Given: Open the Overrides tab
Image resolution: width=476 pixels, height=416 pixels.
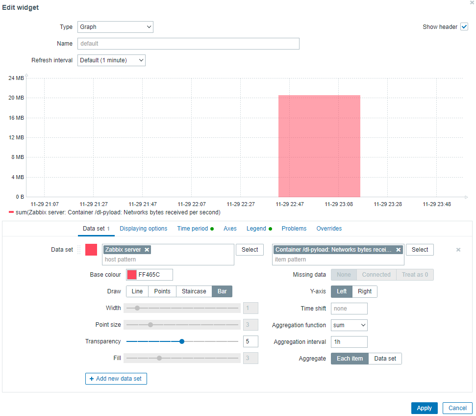Looking at the screenshot, I should 329,229.
